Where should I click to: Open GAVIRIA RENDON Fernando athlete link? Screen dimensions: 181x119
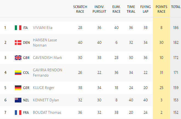47,73
